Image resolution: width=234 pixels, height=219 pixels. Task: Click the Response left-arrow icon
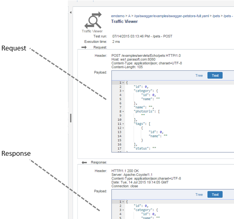[84, 163]
